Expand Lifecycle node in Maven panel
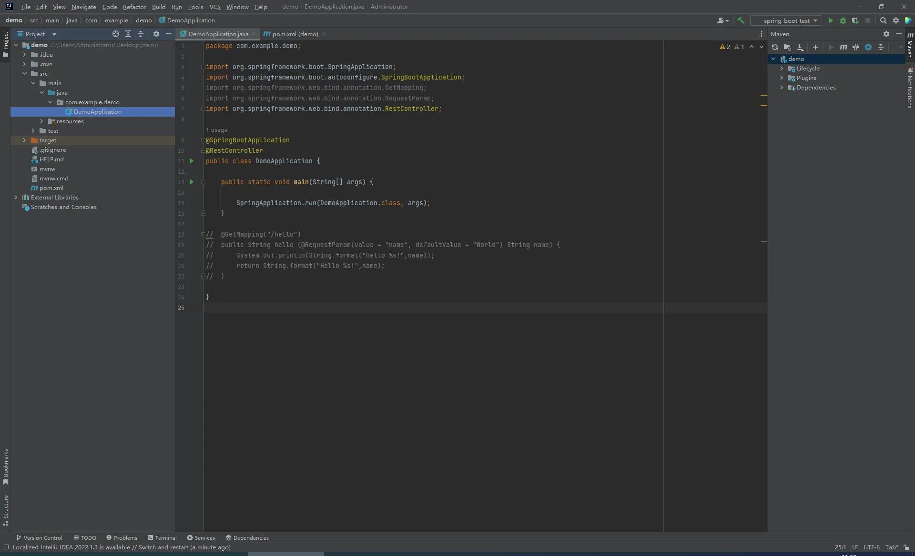Screen dimensions: 915x556 tap(782, 69)
